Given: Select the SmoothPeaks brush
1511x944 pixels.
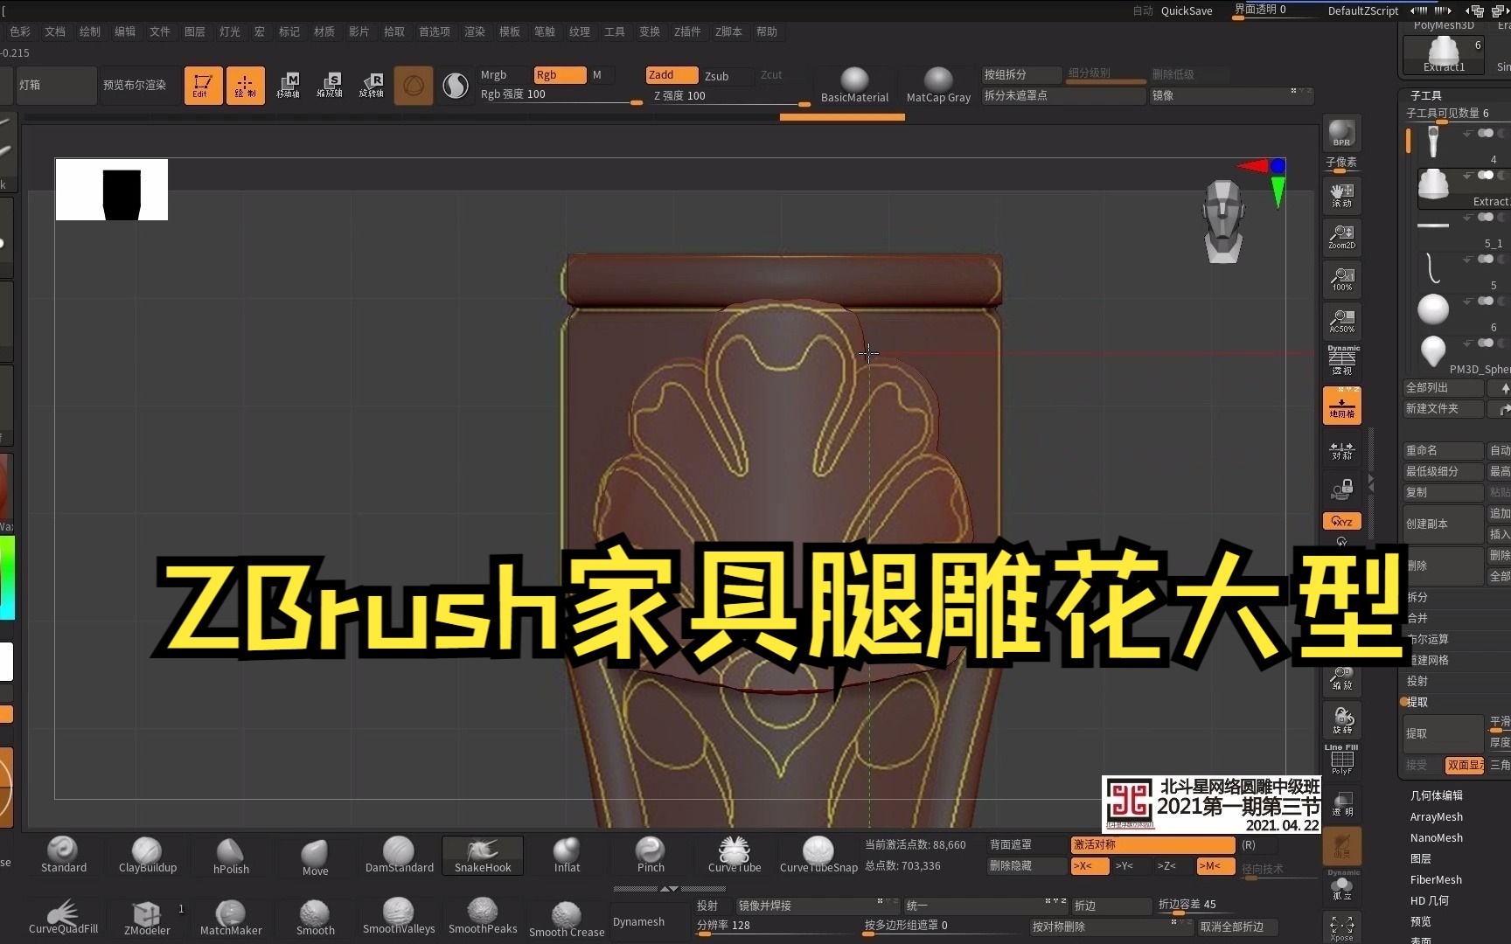Looking at the screenshot, I should point(483,916).
